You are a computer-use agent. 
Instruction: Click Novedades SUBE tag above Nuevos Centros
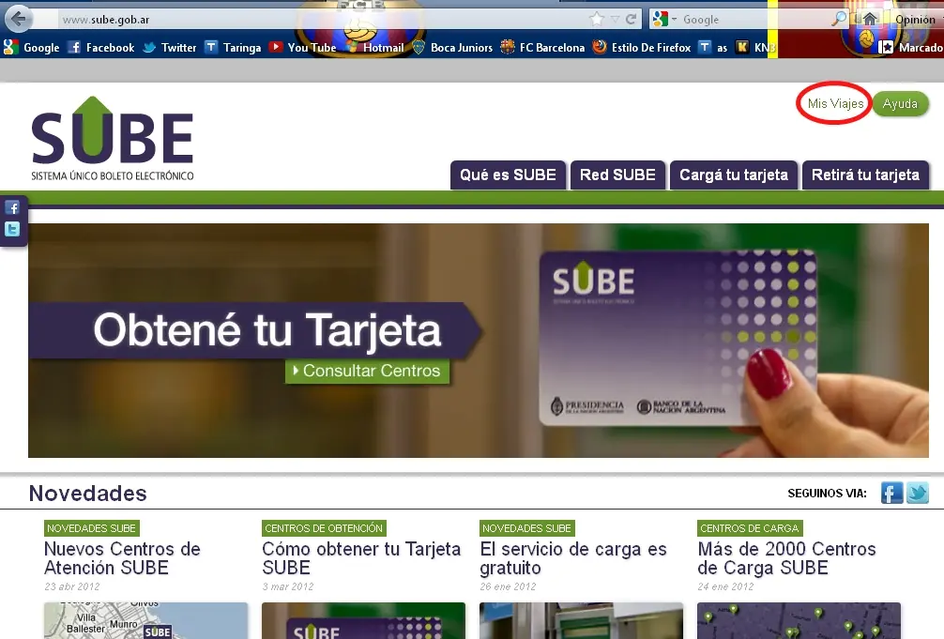[x=92, y=528]
